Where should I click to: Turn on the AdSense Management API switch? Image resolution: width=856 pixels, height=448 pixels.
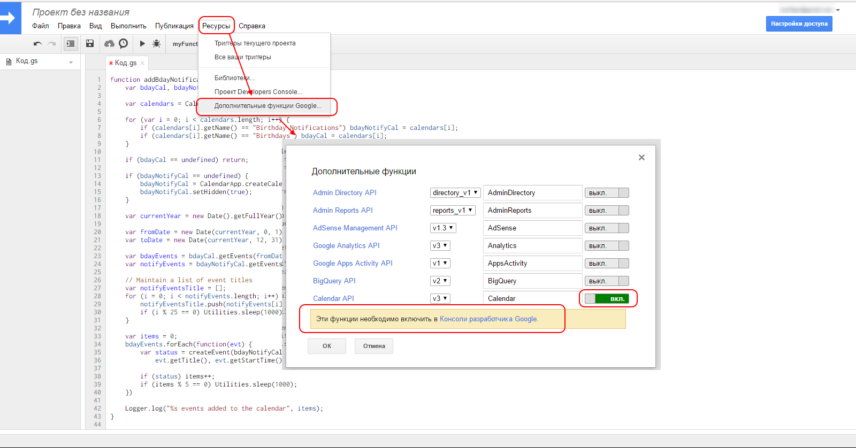point(607,228)
